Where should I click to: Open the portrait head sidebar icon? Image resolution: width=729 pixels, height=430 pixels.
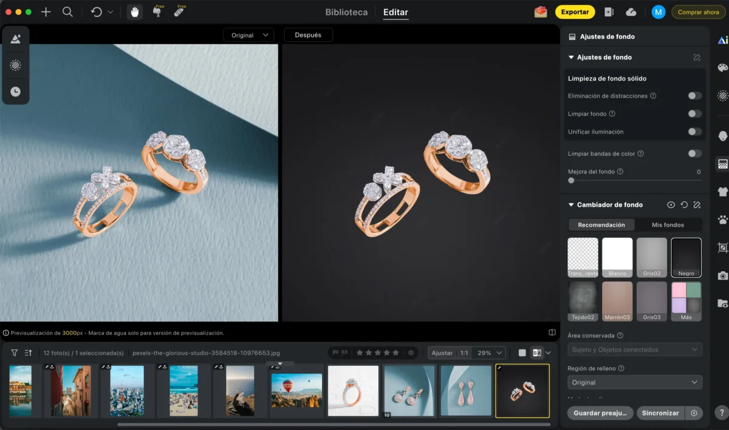click(722, 136)
